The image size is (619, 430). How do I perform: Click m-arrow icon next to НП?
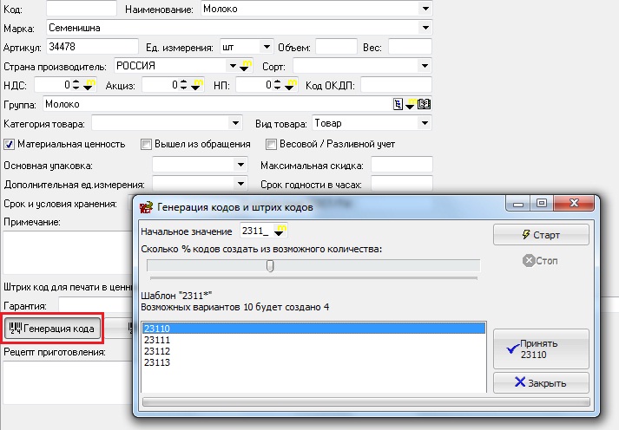click(x=290, y=85)
